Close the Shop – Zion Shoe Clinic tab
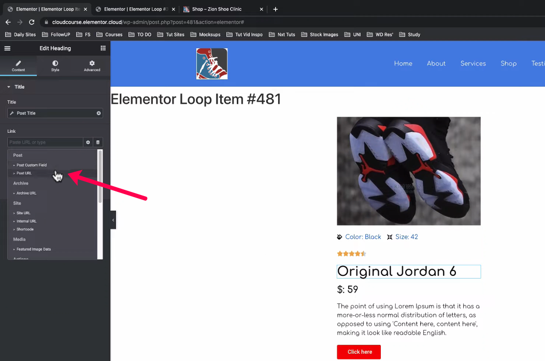545x361 pixels. pos(262,9)
